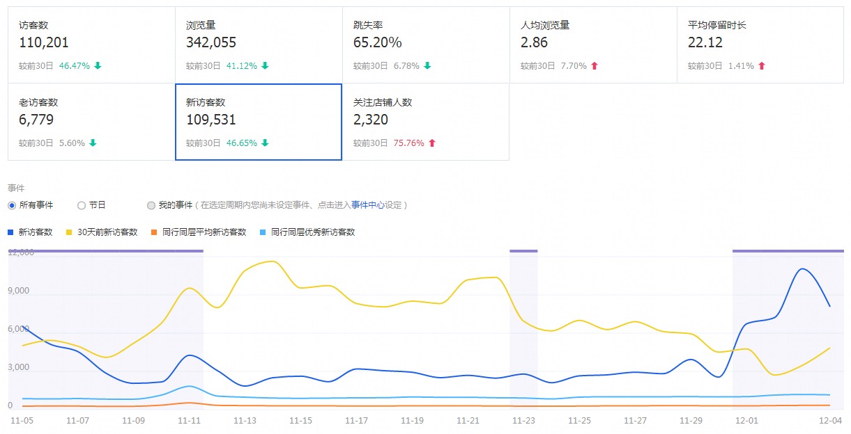851x434 pixels.
Task: Click the green down arrow beside 46.65%
Action: [x=265, y=143]
